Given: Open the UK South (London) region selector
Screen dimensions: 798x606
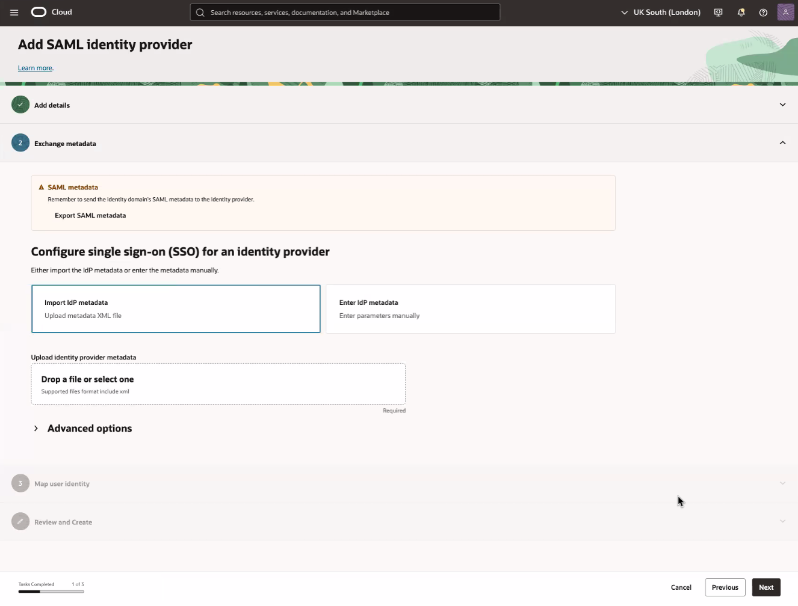Looking at the screenshot, I should click(x=660, y=12).
